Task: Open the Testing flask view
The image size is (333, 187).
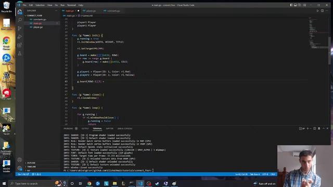Action: [20, 54]
